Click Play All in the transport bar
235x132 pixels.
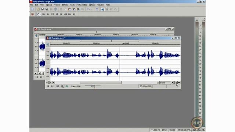tap(44, 14)
